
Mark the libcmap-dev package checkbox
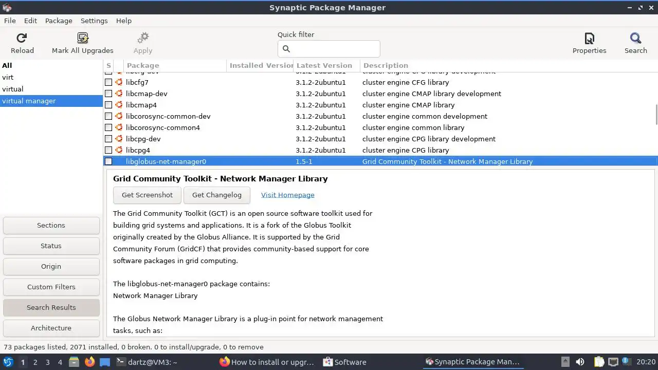click(108, 94)
